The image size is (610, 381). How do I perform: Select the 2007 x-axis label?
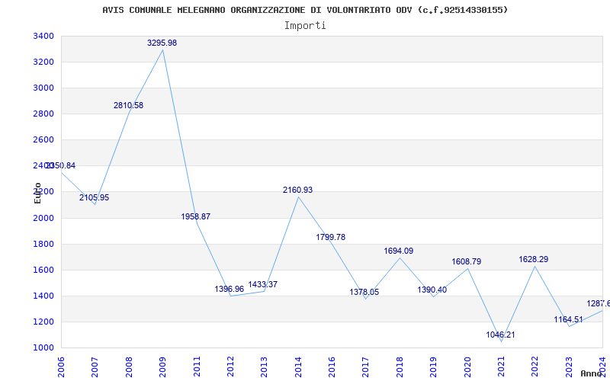[95, 367]
